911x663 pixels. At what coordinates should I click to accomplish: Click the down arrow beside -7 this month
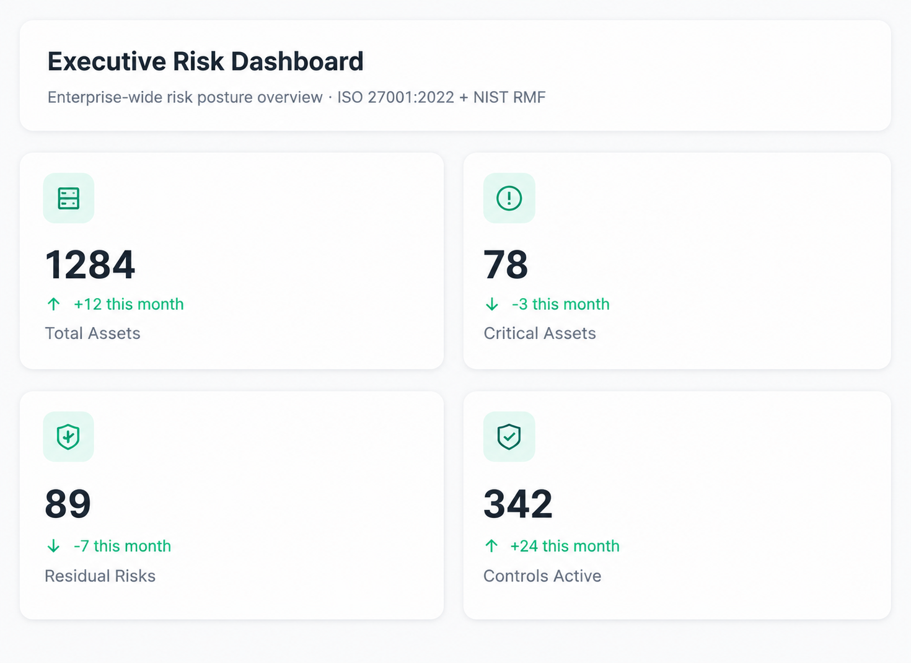(x=54, y=546)
